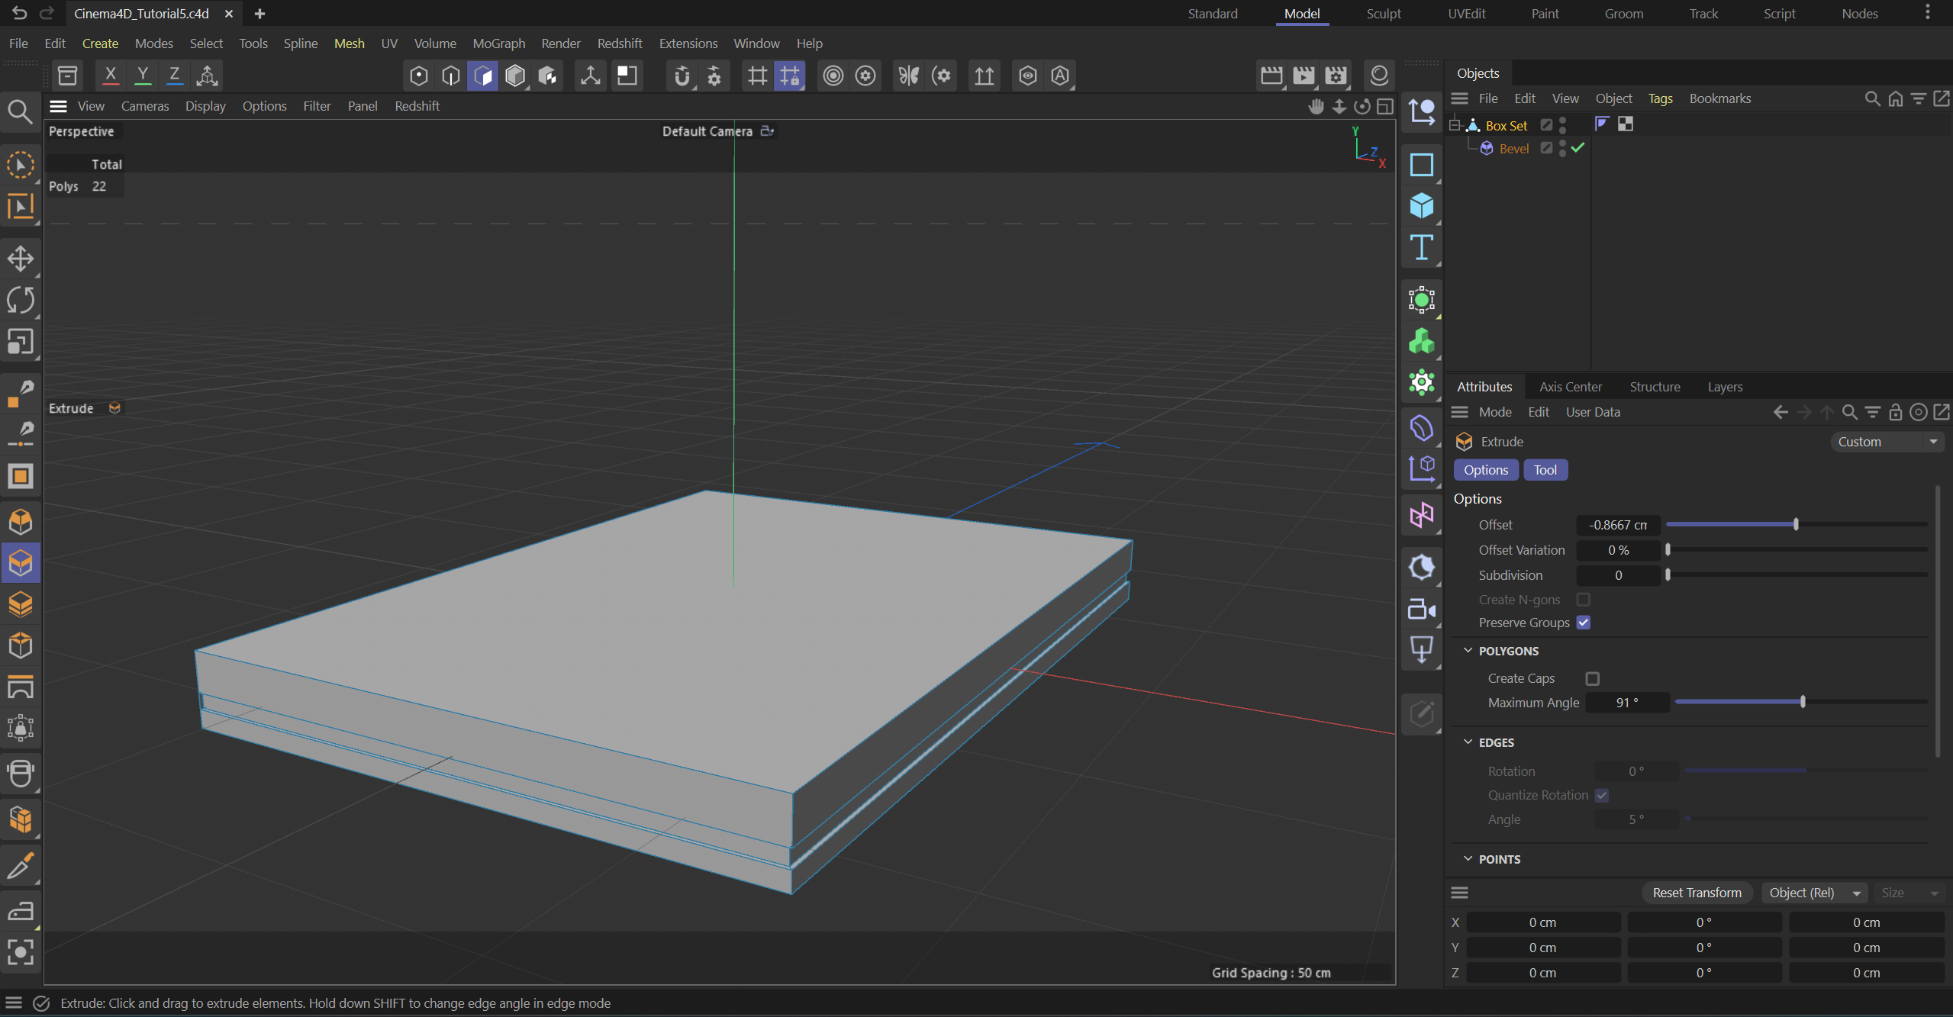Click the Text spline tool icon

tap(1421, 248)
